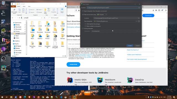Open Firefox from the taskbar
Image resolution: width=177 pixels, height=99 pixels.
38,97
